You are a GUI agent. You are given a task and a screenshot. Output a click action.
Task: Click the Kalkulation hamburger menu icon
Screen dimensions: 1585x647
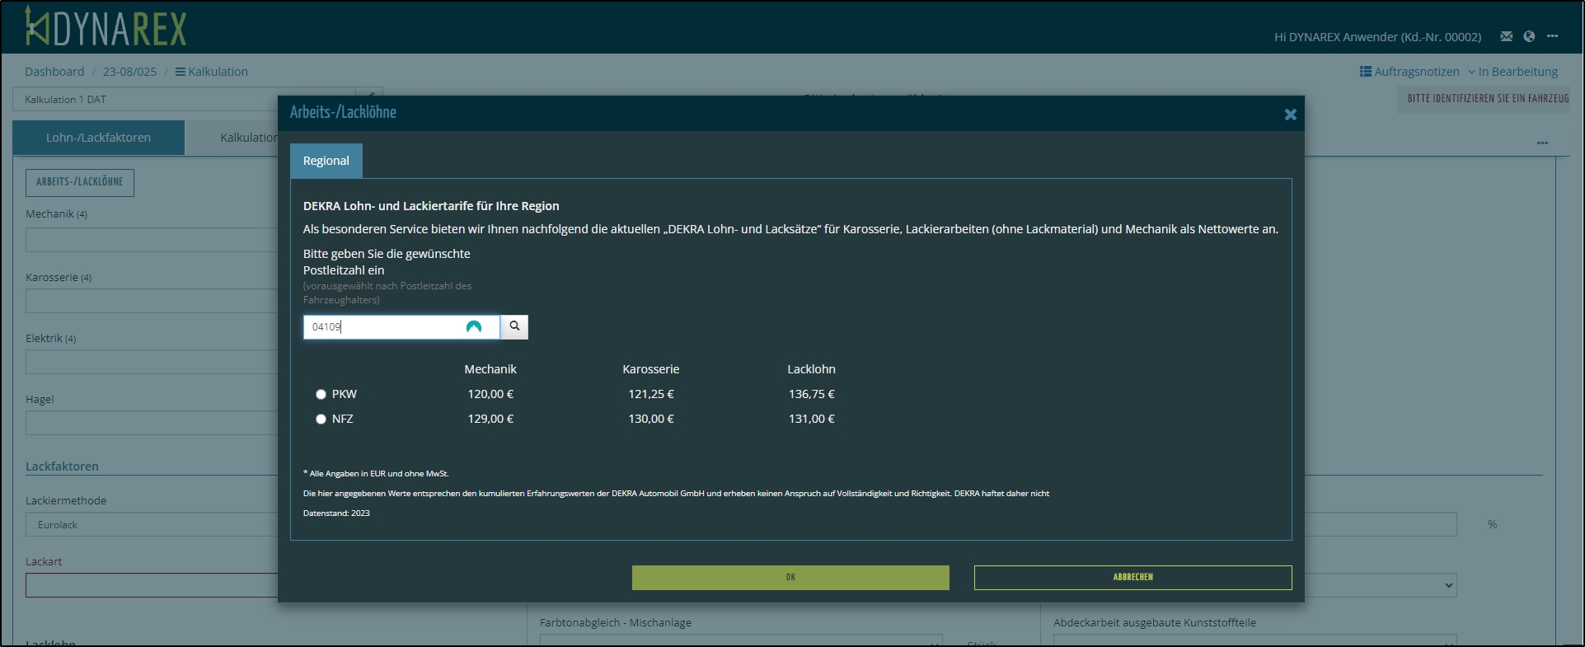click(180, 72)
